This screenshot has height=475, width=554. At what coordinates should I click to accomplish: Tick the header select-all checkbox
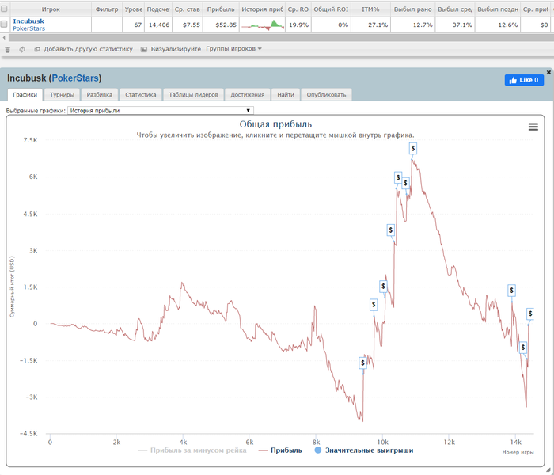coord(4,9)
